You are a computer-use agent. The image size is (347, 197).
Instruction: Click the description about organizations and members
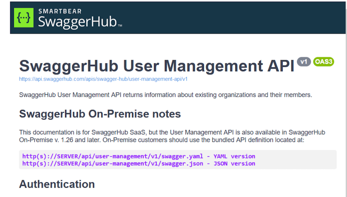pyautogui.click(x=166, y=95)
